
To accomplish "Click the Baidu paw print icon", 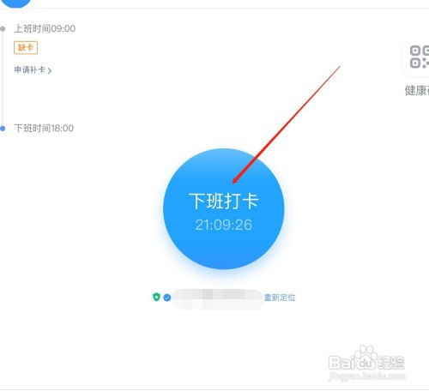I will click(x=367, y=352).
